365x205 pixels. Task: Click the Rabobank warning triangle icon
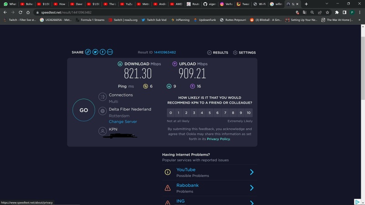pos(167,188)
